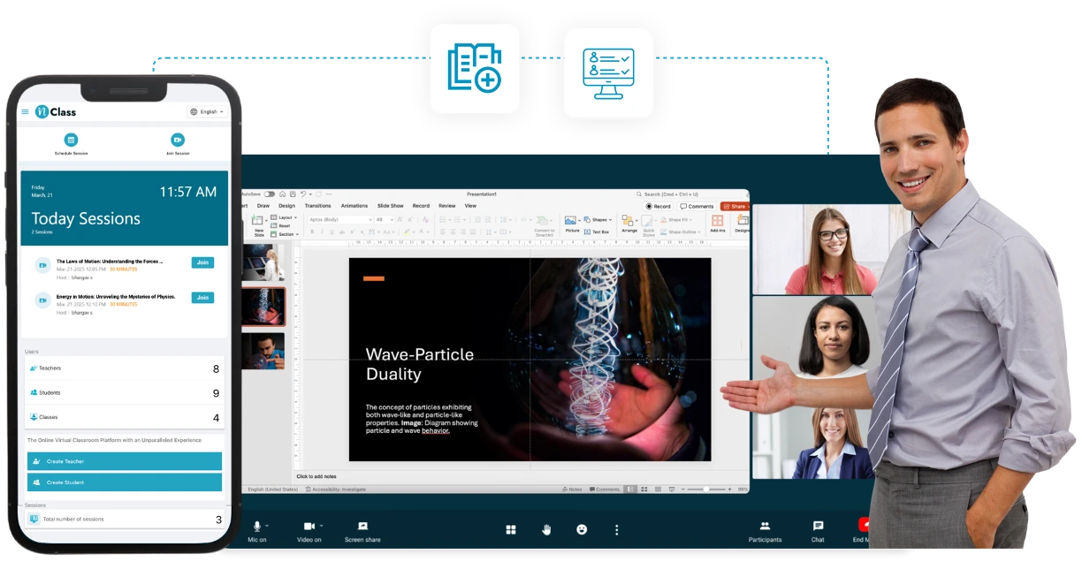Screen dimensions: 1082x562
Task: Toggle the AutoSave switch
Action: point(269,194)
